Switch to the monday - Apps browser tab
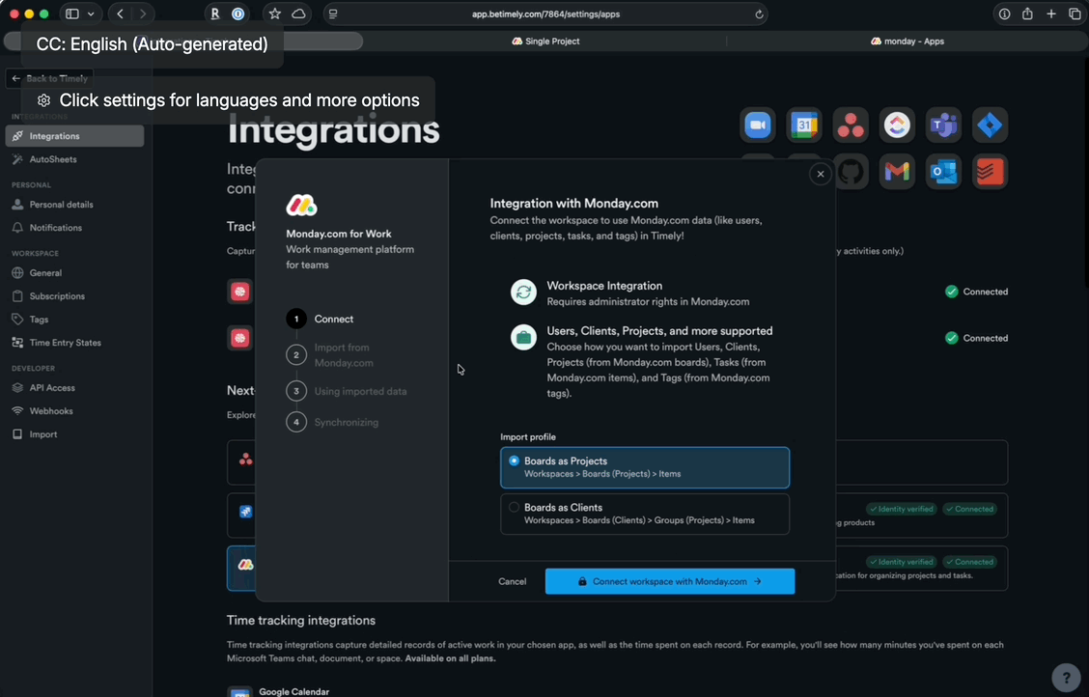Viewport: 1089px width, 697px height. click(x=907, y=41)
